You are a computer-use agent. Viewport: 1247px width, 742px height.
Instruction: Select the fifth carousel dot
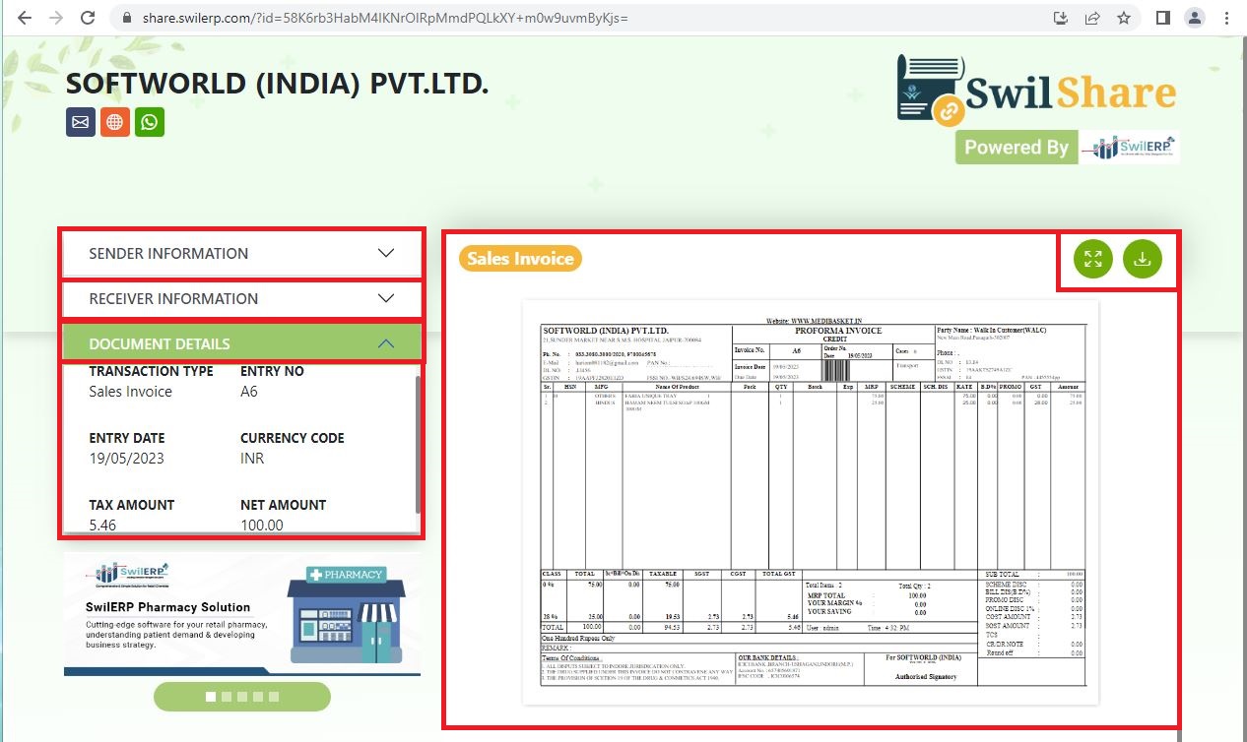point(274,697)
